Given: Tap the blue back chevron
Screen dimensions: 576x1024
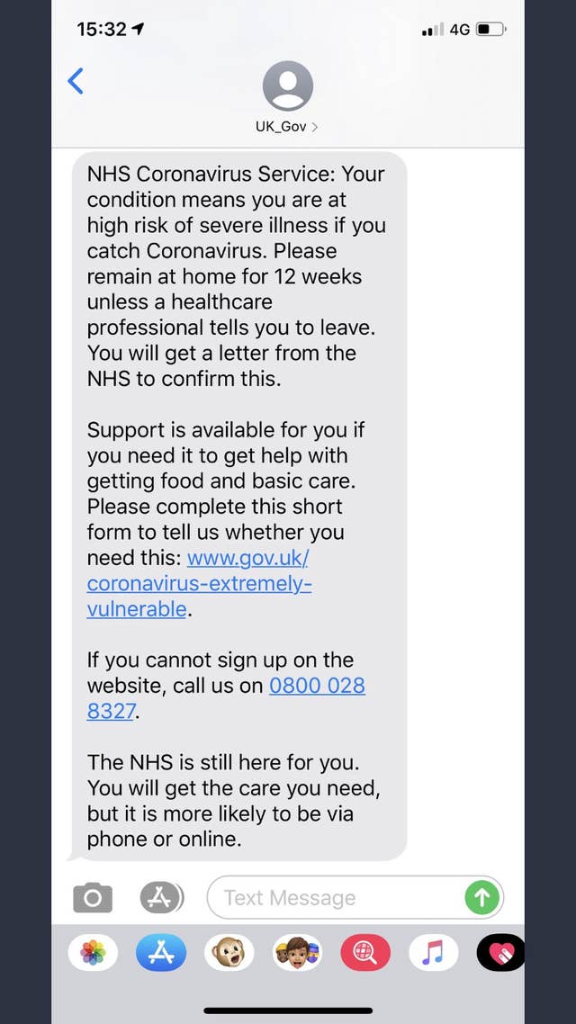Looking at the screenshot, I should point(76,82).
